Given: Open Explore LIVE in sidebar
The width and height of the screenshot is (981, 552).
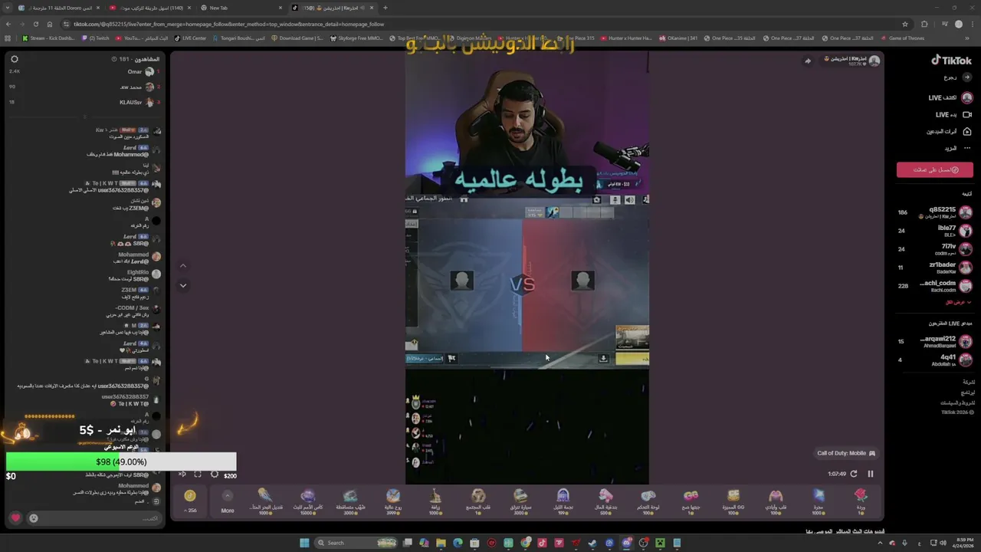Looking at the screenshot, I should coord(950,97).
